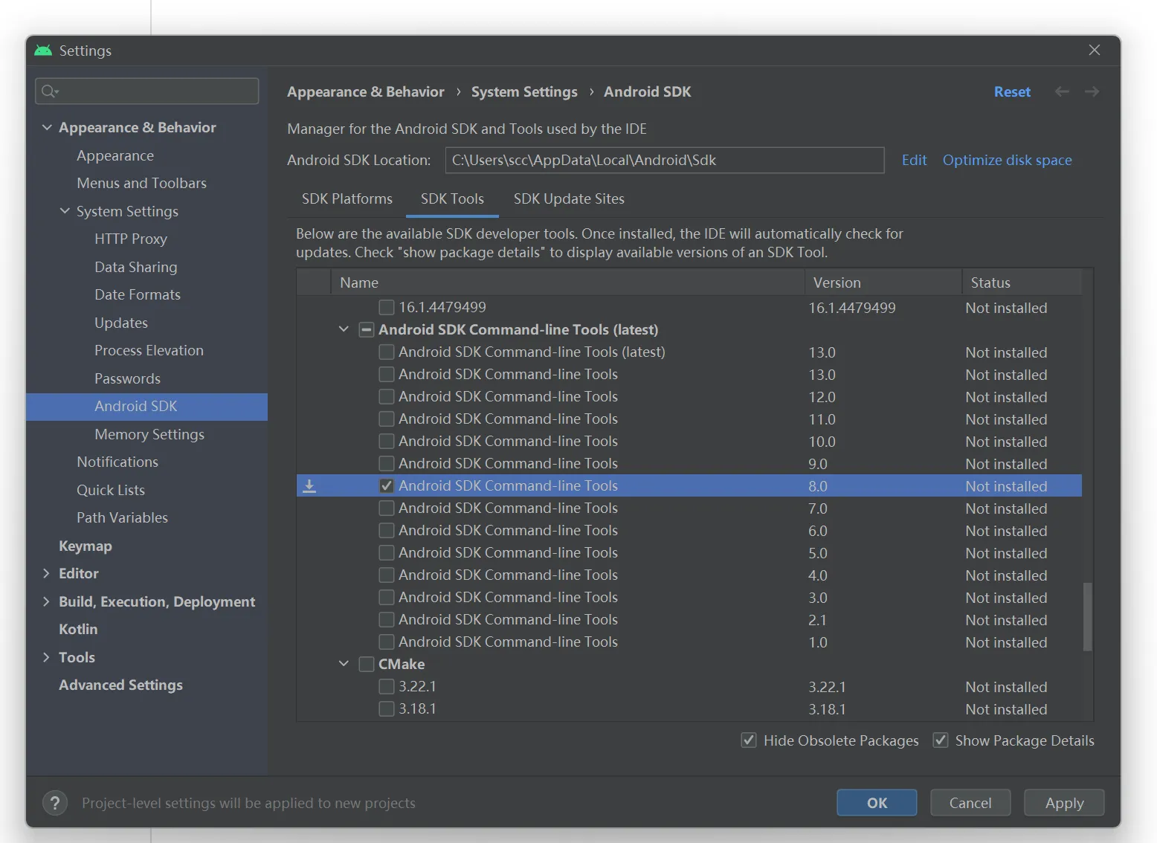
Task: Click Appearance & Behavior breadcrumb
Action: [366, 92]
